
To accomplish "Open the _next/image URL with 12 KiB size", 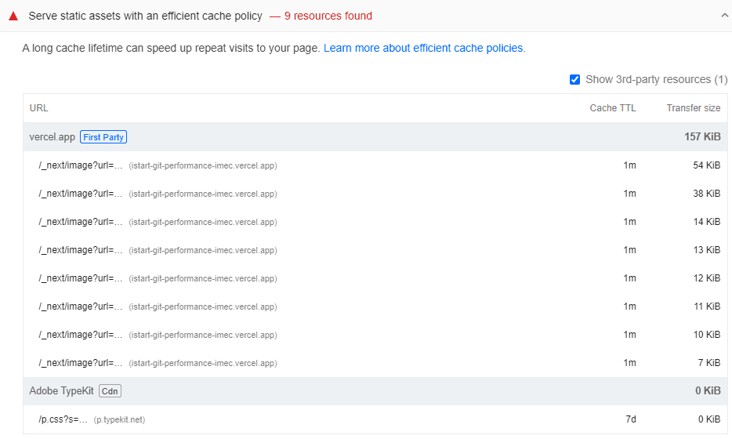I will point(80,278).
